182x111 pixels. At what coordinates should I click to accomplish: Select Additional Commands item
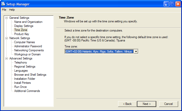[x=27, y=91]
